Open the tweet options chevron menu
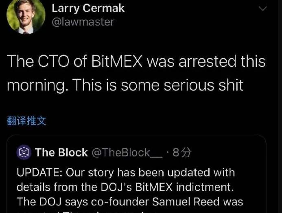Screen dimensions: 282x213 (x=263, y=9)
